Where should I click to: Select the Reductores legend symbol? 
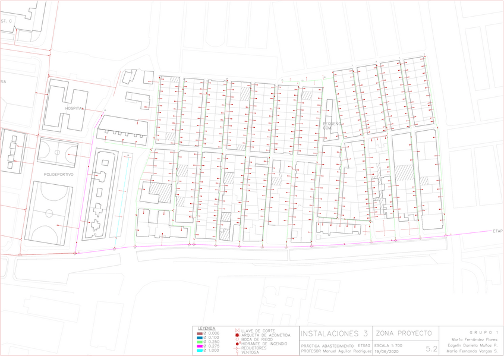click(x=237, y=348)
